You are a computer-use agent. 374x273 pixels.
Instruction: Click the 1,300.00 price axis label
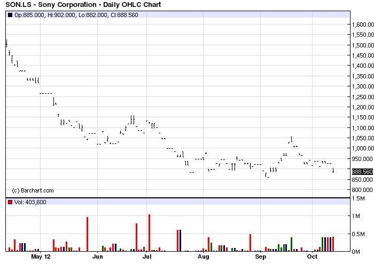tap(363, 86)
